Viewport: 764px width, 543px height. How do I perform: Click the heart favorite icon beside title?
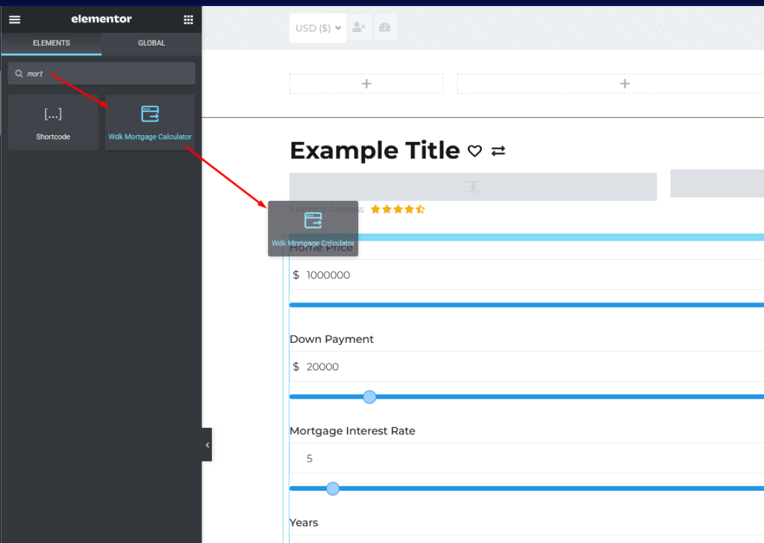(x=475, y=151)
